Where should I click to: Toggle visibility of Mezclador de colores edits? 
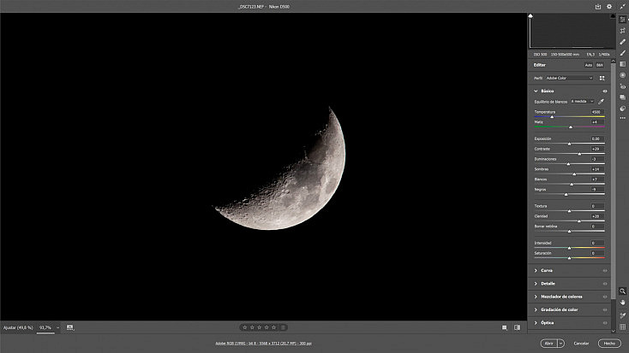604,297
